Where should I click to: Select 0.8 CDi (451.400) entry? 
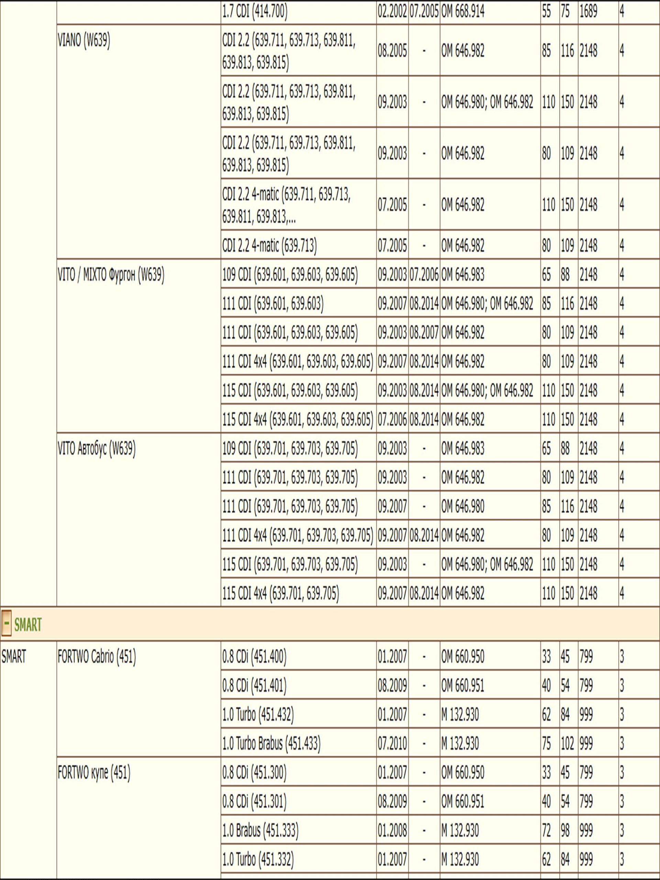(x=254, y=657)
